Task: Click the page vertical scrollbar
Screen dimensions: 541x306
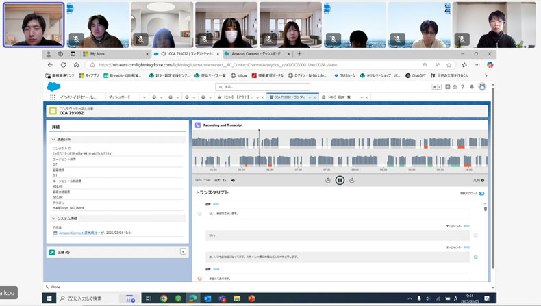Action: [493, 178]
